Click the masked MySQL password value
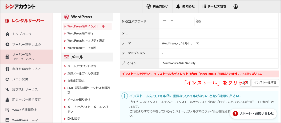 point(167,21)
